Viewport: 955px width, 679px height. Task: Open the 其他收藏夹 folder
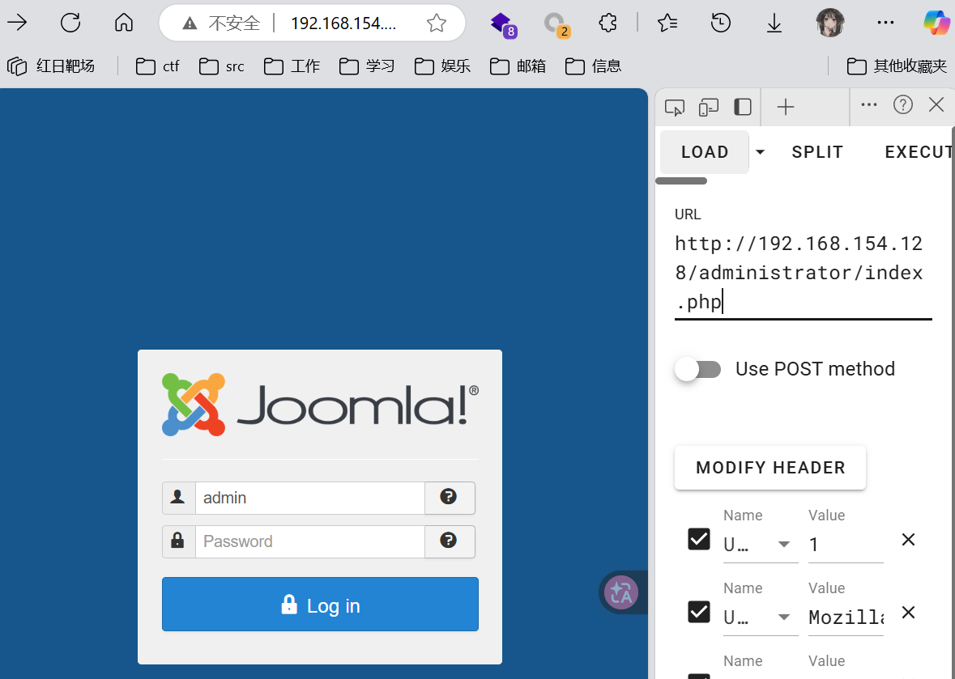pos(897,66)
